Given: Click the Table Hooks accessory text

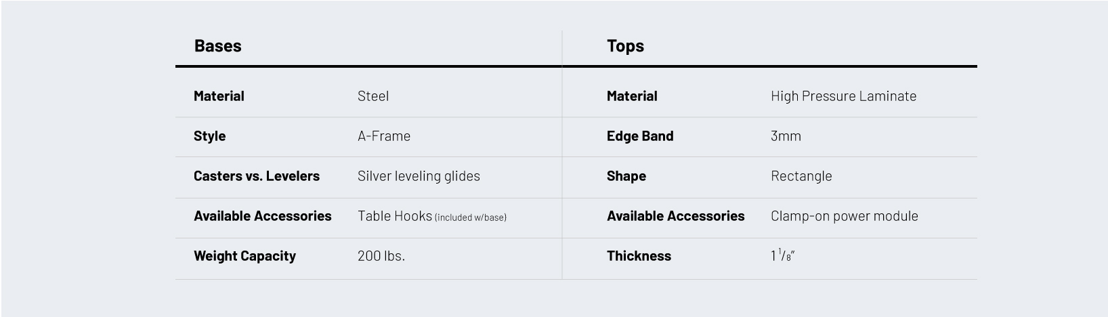Looking at the screenshot, I should pyautogui.click(x=395, y=216).
